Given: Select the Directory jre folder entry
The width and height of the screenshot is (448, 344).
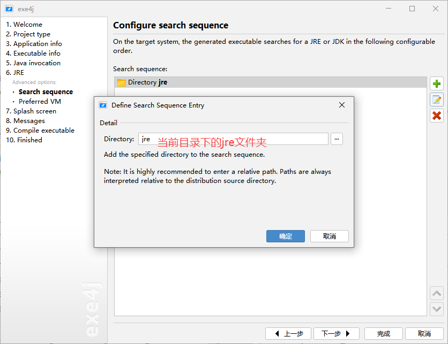Looking at the screenshot, I should pos(270,82).
